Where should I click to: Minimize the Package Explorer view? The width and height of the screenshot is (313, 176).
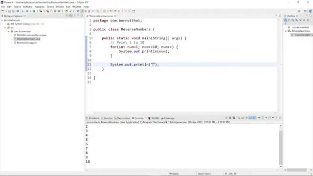[78, 16]
